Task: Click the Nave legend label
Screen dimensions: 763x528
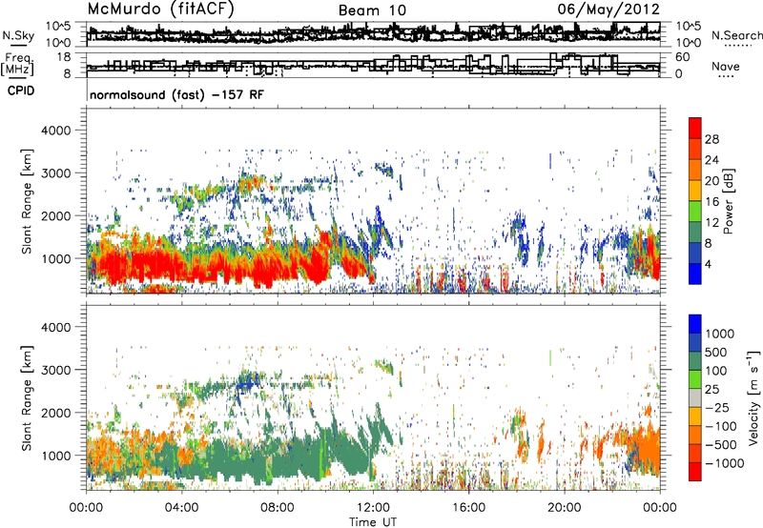Action: [x=726, y=66]
